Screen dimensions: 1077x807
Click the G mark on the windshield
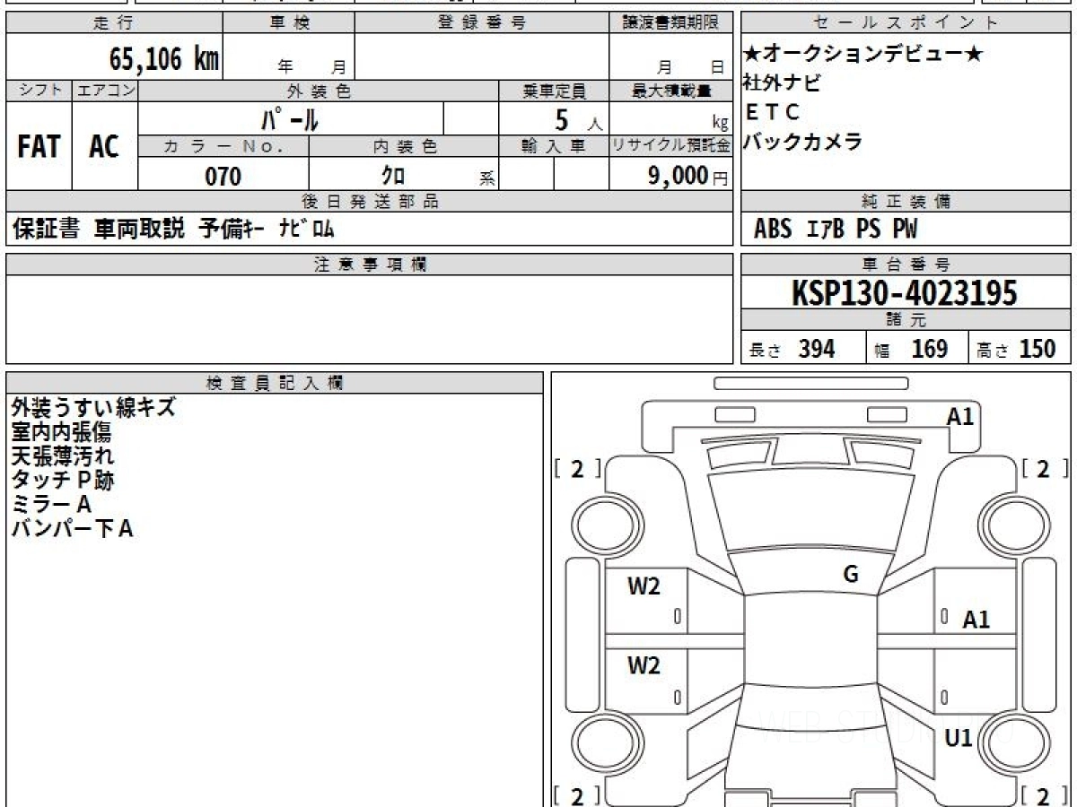[851, 575]
